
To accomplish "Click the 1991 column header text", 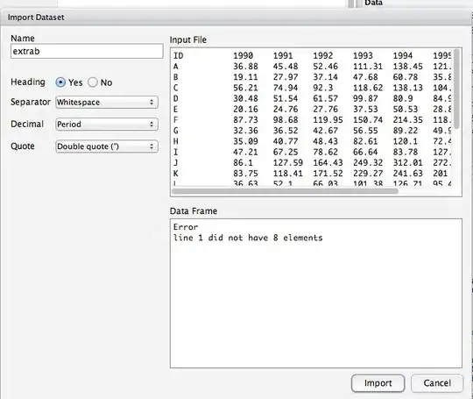I will [283, 56].
